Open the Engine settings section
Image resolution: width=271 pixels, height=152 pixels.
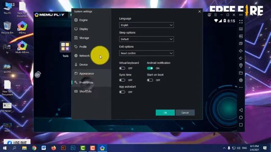pyautogui.click(x=91, y=20)
